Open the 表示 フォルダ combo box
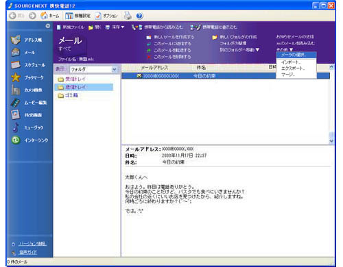The height and width of the screenshot is (267, 343). coord(94,69)
